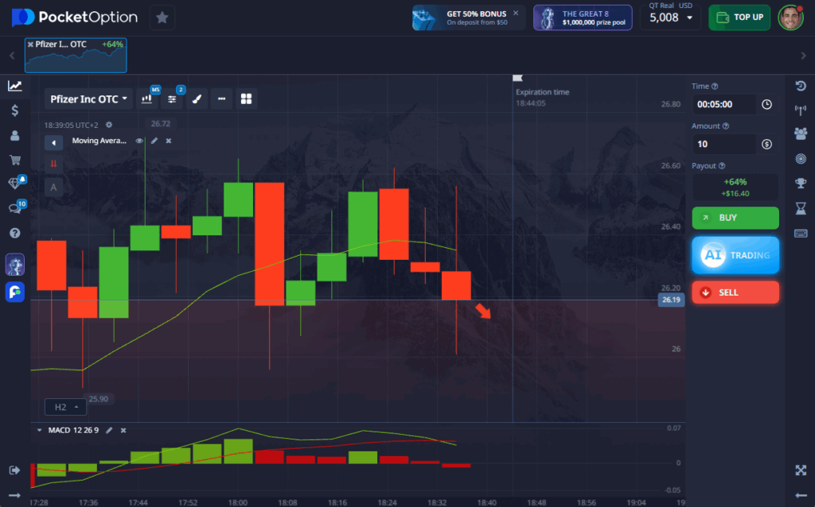Open the cart icon in left sidebar

(14, 159)
